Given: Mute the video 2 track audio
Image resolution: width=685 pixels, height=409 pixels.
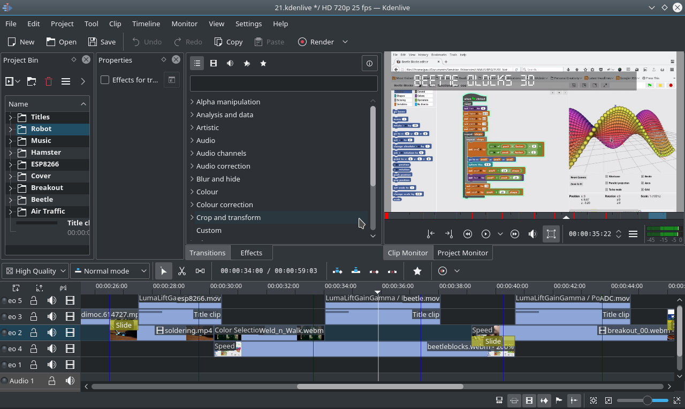Looking at the screenshot, I should pos(52,332).
